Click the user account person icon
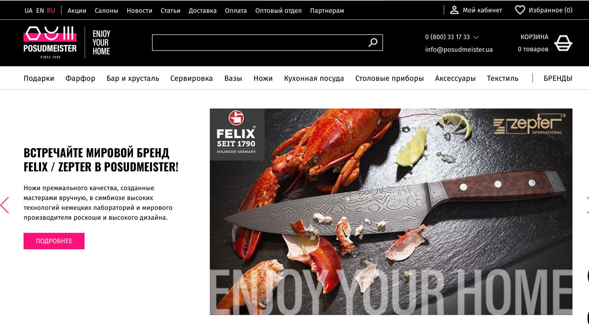Viewport: 589px width, 324px height. [x=454, y=10]
